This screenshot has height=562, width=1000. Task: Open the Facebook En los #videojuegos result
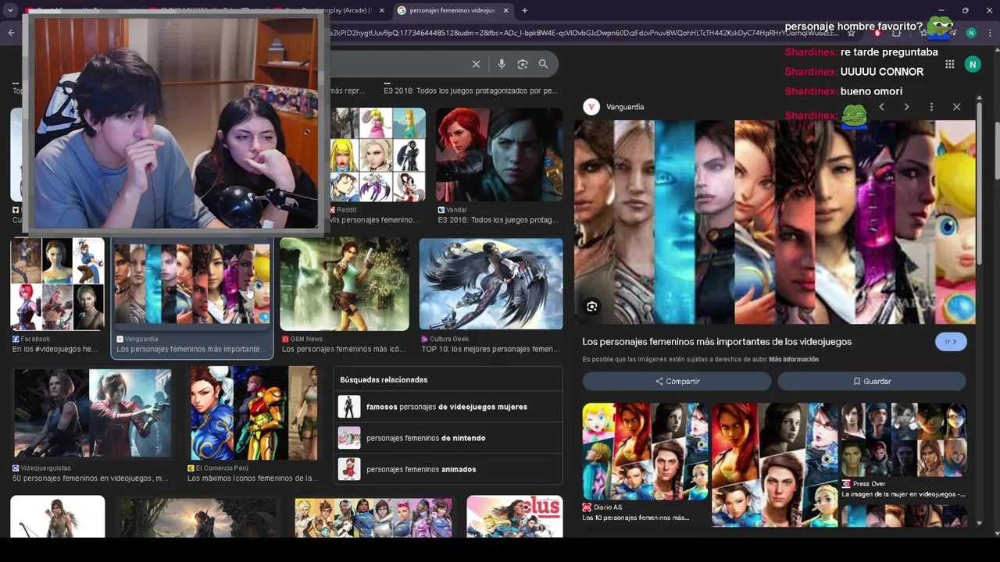pyautogui.click(x=57, y=284)
